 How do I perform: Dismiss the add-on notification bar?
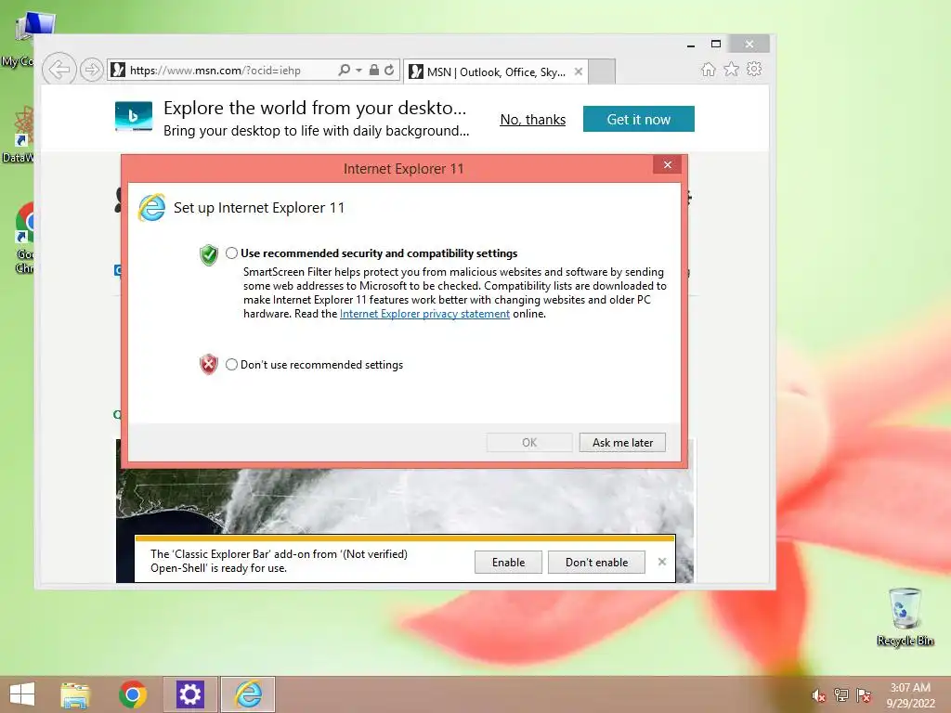[x=662, y=562]
